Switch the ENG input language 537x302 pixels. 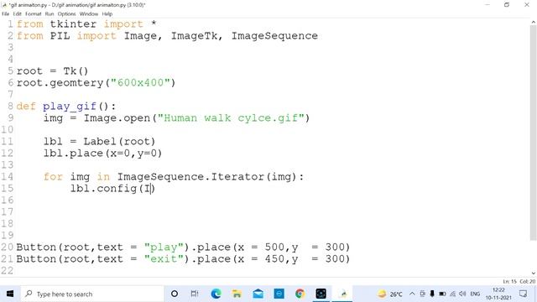pos(475,294)
